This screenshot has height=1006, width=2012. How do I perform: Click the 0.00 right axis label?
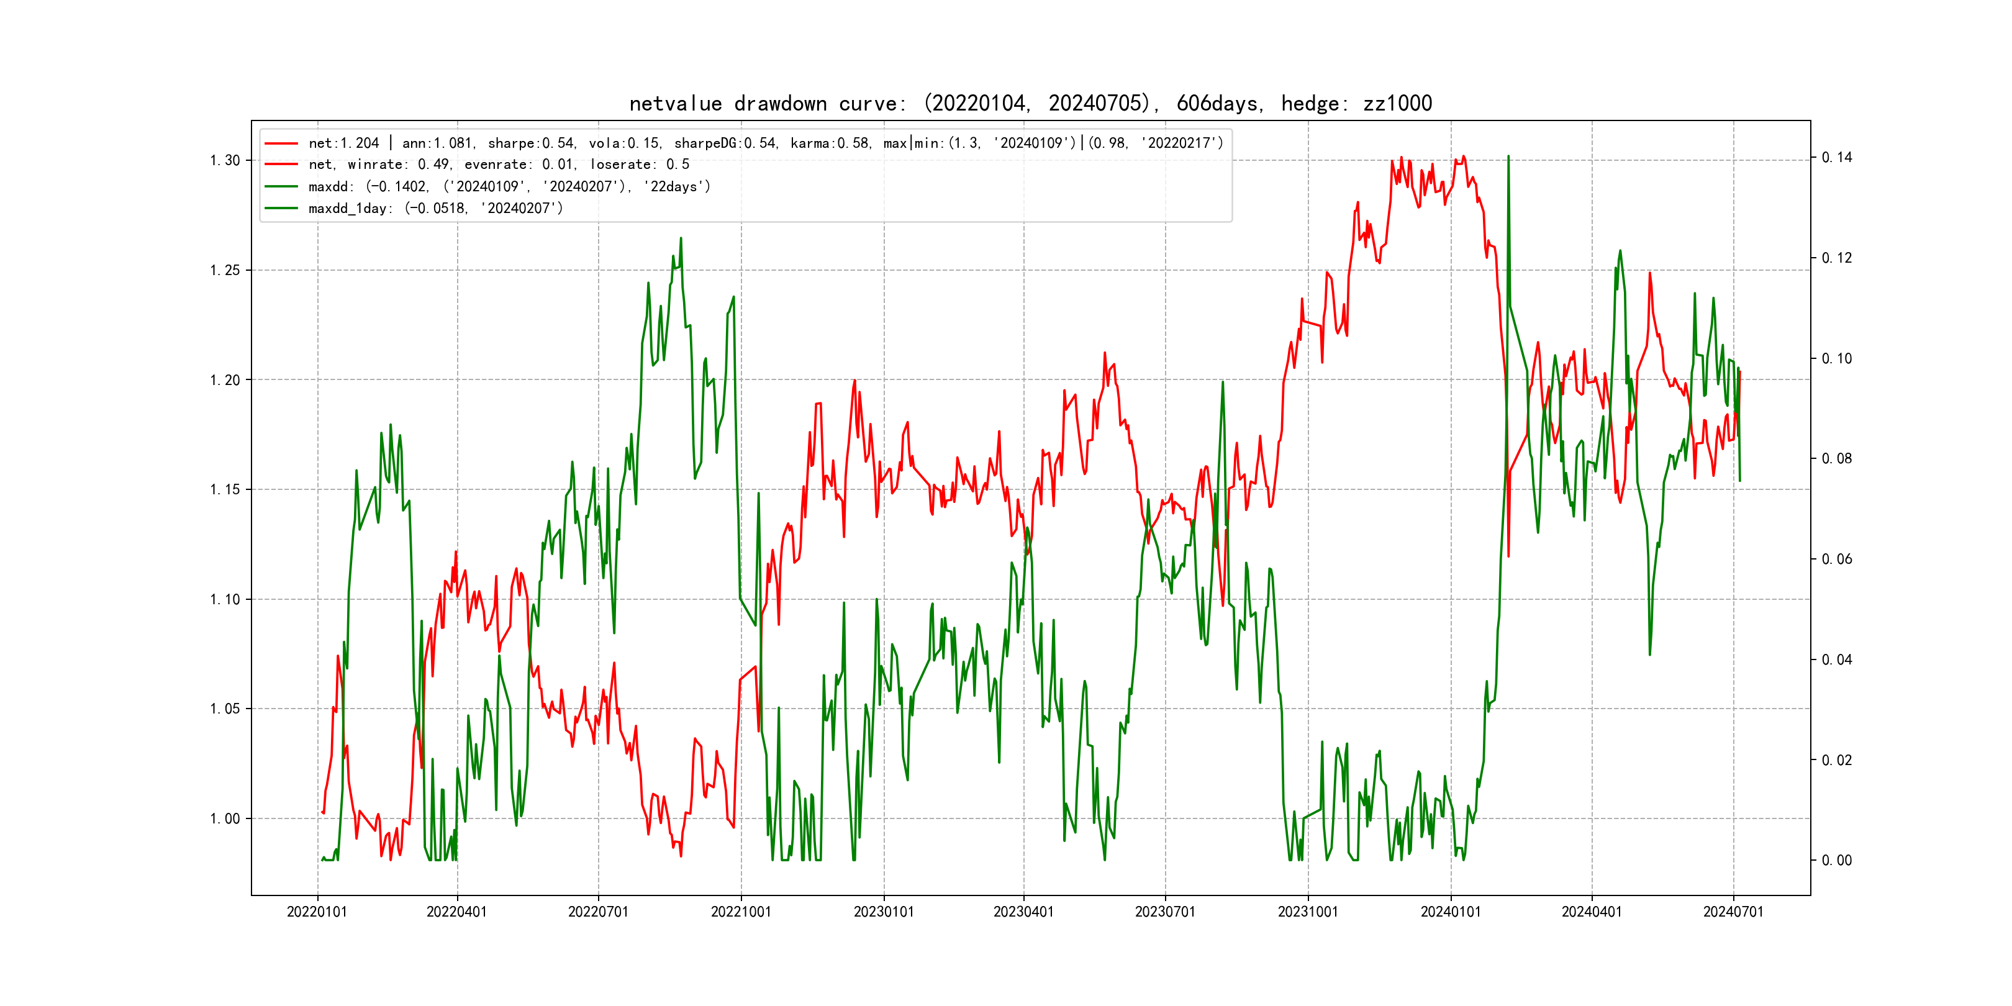(x=1836, y=861)
